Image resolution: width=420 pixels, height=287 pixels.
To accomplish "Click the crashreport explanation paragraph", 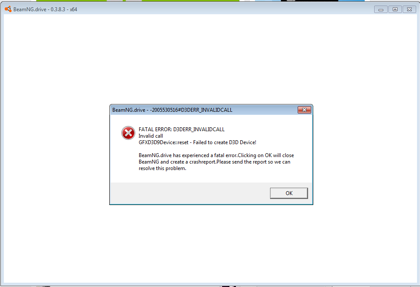I will pos(216,162).
